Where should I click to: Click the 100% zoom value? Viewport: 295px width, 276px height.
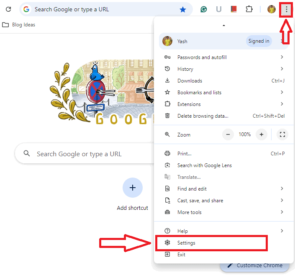pyautogui.click(x=245, y=134)
